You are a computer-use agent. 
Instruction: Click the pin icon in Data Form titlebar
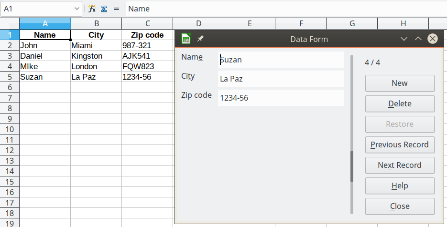pyautogui.click(x=200, y=39)
